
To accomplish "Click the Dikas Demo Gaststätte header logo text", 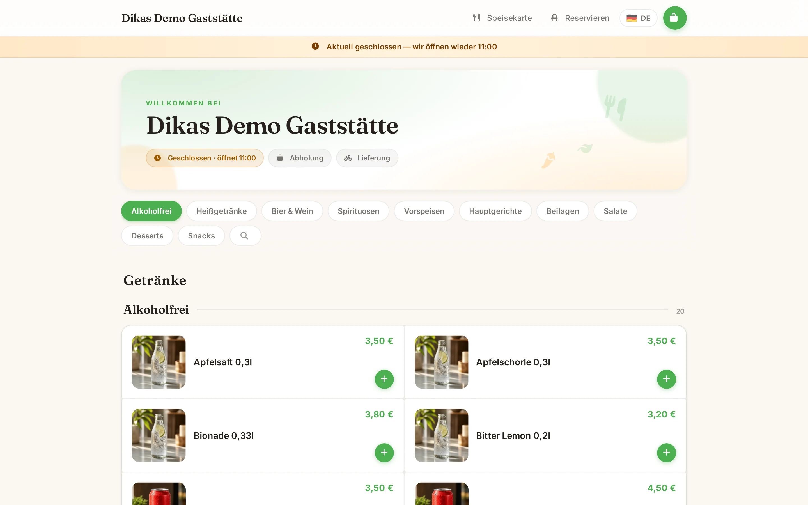I will (x=182, y=18).
